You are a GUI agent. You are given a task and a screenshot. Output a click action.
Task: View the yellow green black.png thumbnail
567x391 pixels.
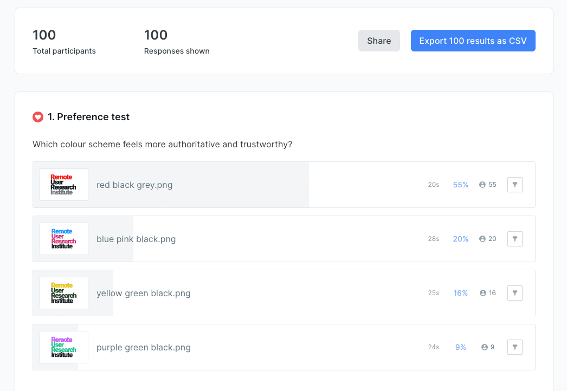click(x=63, y=292)
